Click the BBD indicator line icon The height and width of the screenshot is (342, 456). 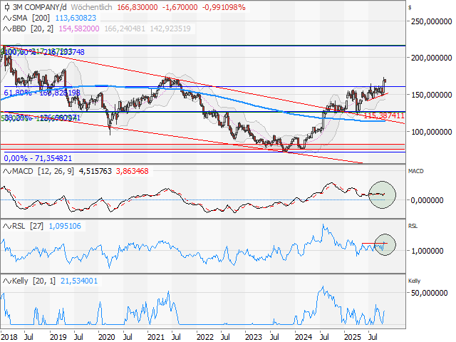click(x=7, y=28)
